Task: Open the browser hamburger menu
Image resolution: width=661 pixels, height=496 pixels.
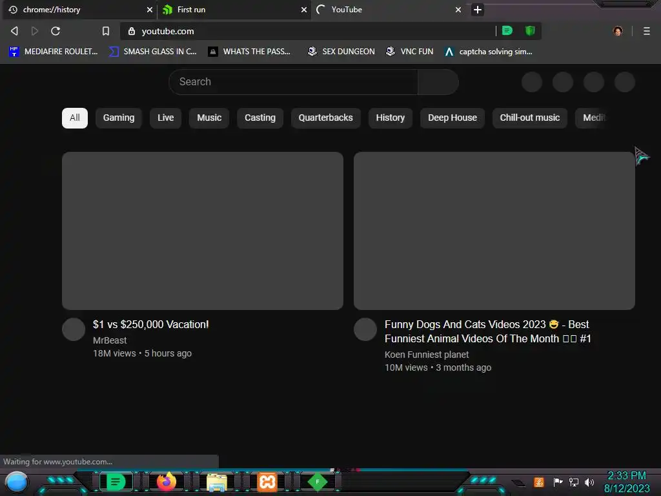Action: [647, 31]
